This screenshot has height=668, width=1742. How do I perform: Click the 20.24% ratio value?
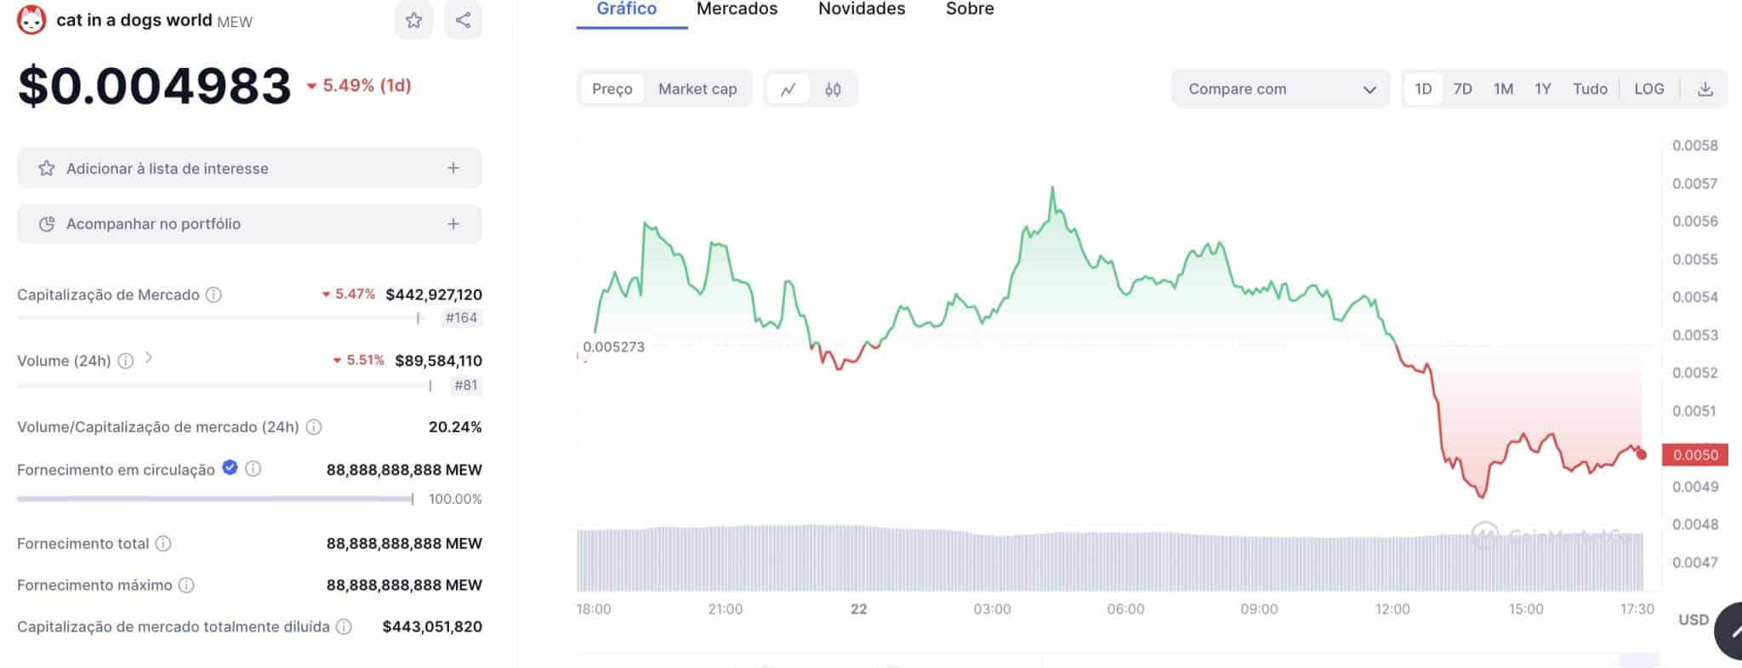455,426
